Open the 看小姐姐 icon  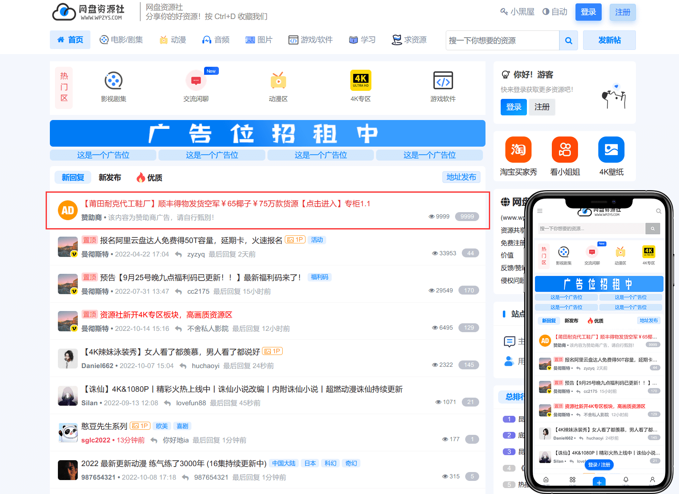point(565,150)
